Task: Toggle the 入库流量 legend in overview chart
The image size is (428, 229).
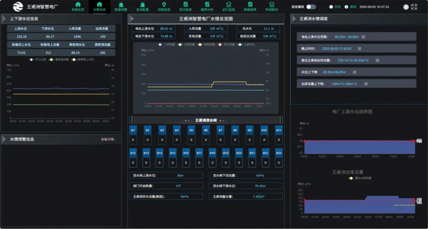Action: pos(167,44)
